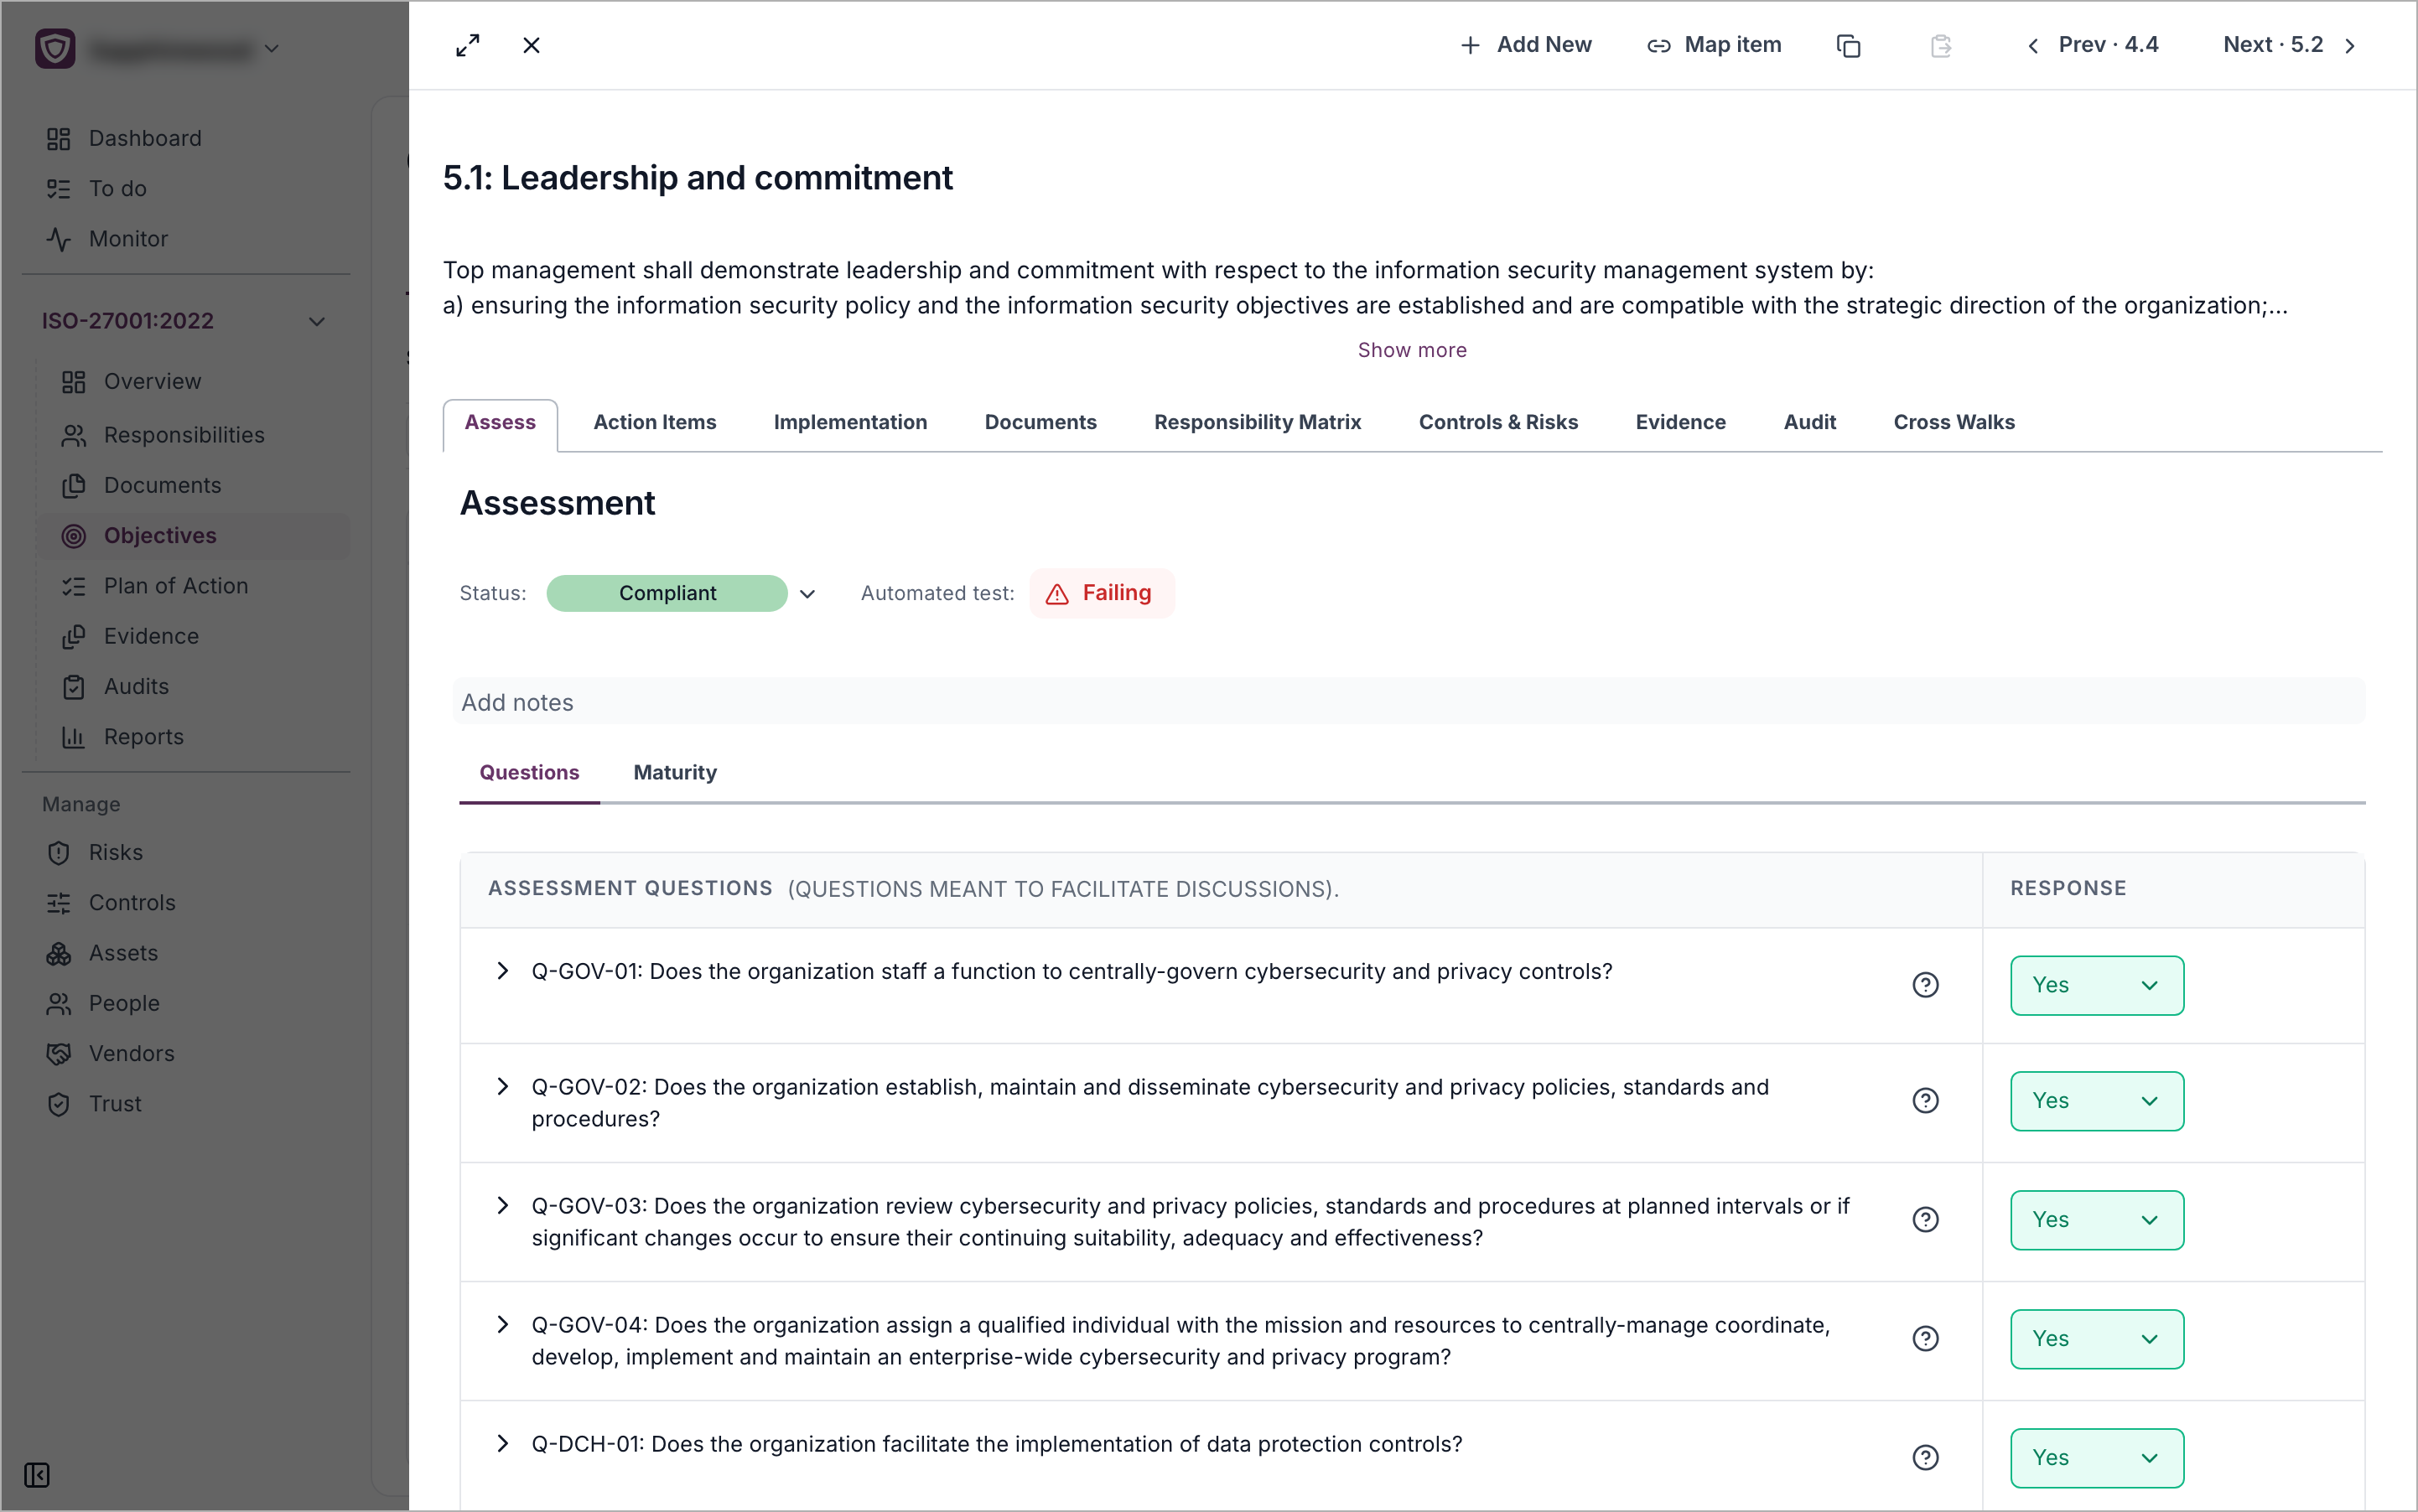Change response for Q-DCH-01

pyautogui.click(x=2097, y=1458)
